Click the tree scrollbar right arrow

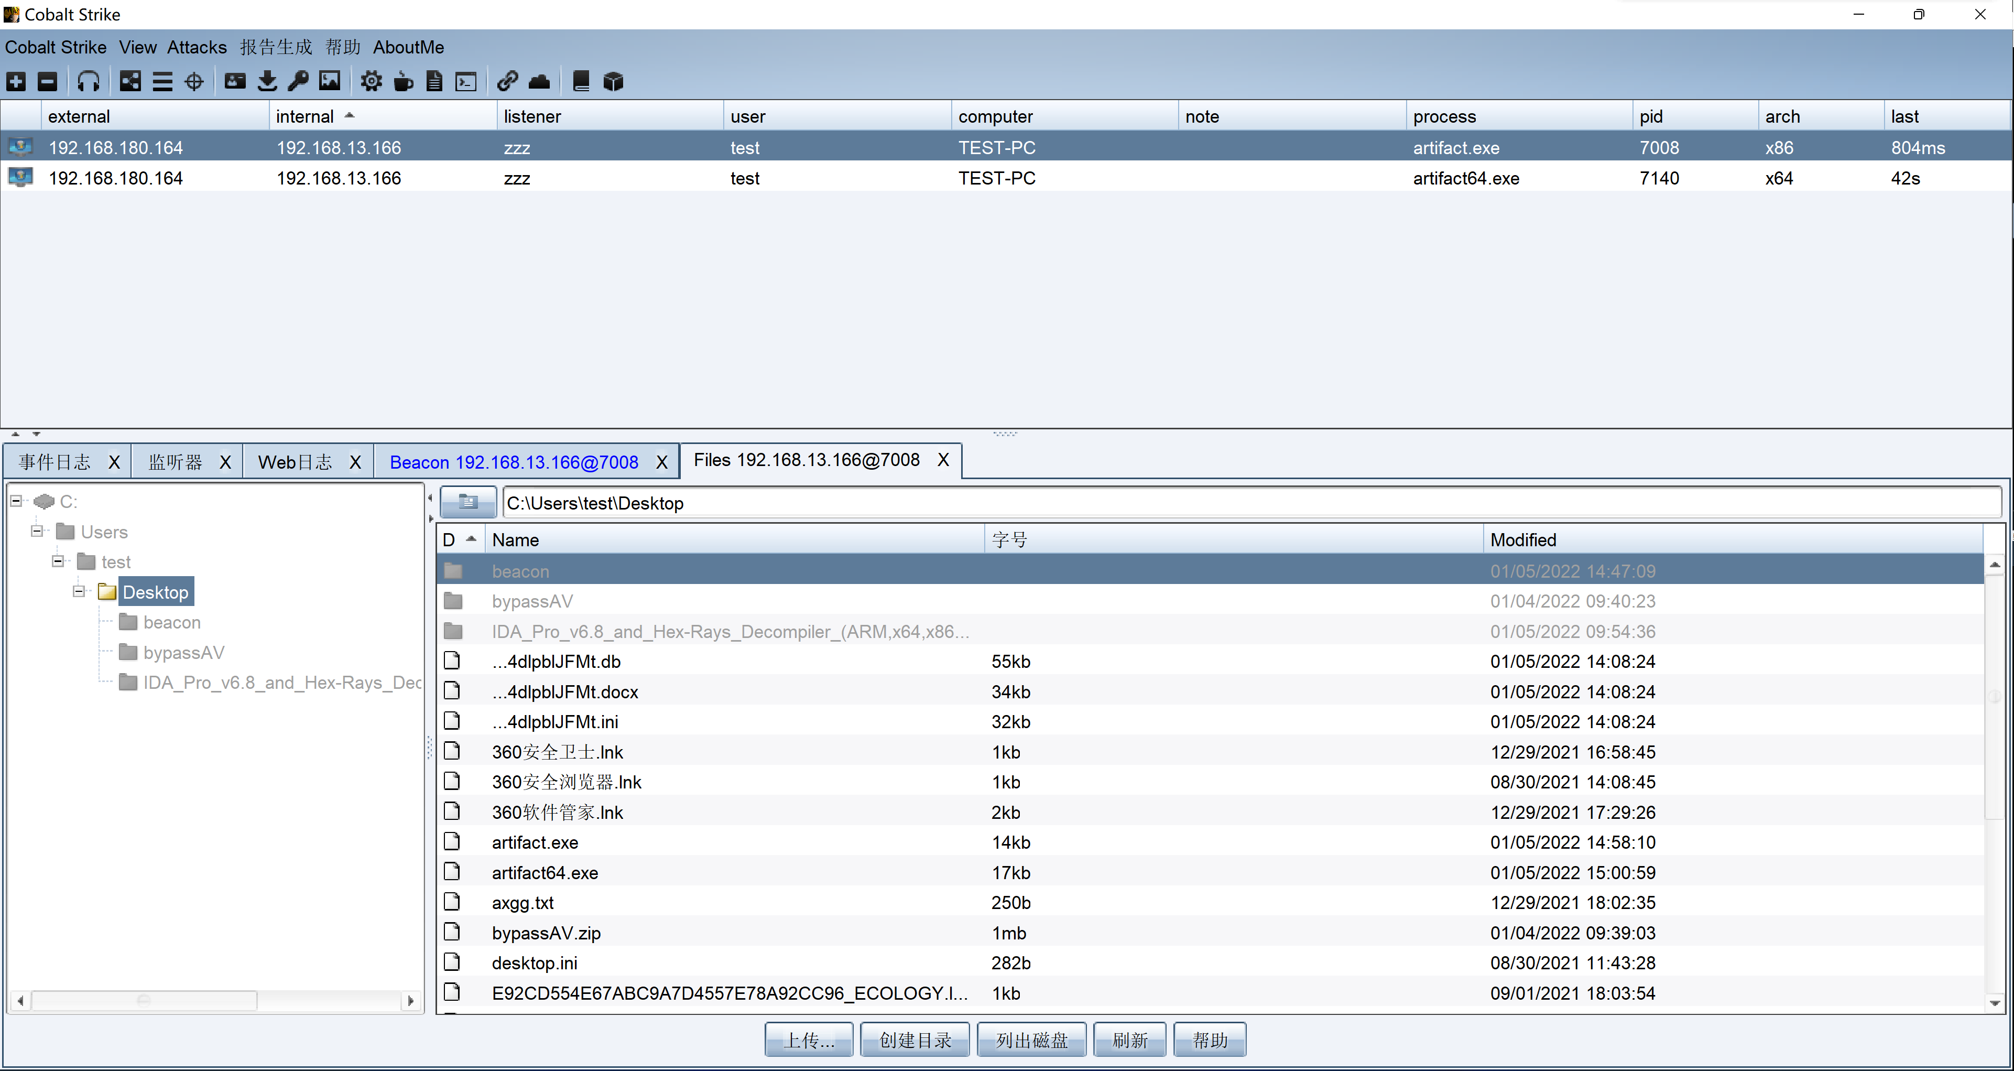coord(411,1000)
